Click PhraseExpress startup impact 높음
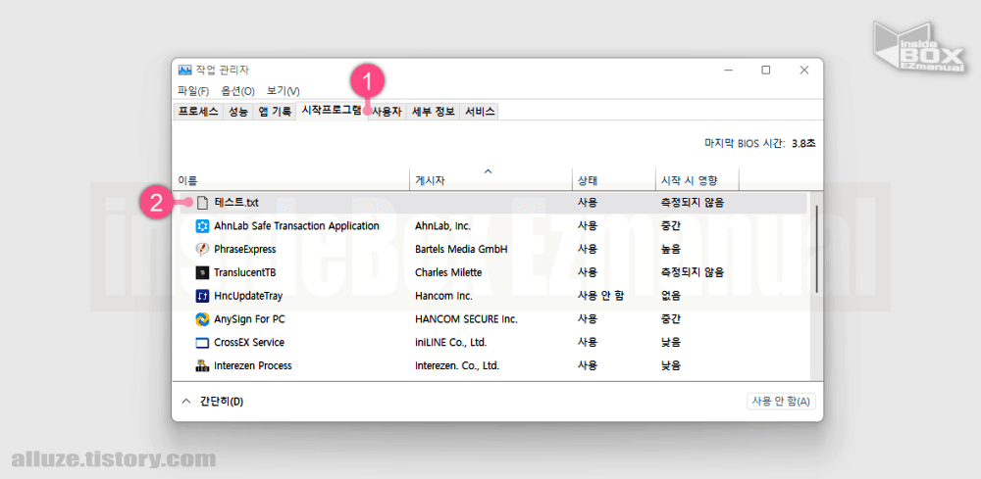The image size is (981, 479). point(671,249)
